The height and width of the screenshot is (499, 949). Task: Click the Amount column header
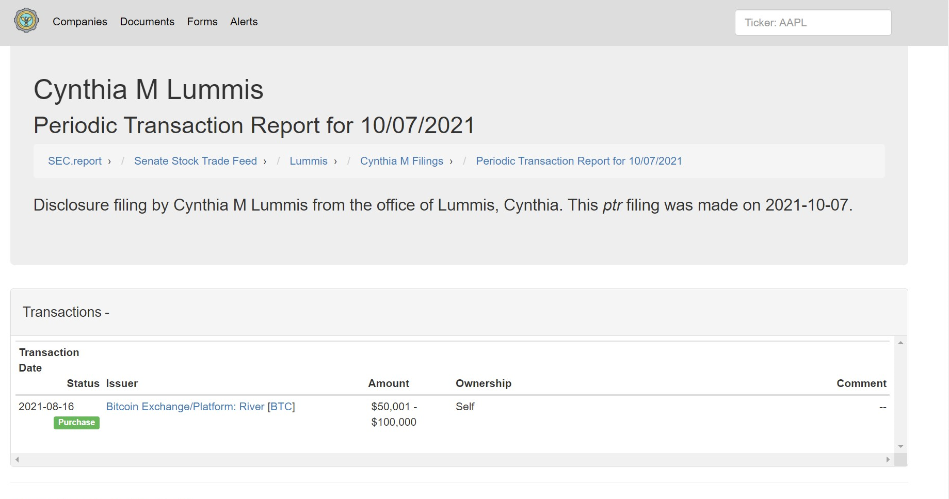coord(388,383)
